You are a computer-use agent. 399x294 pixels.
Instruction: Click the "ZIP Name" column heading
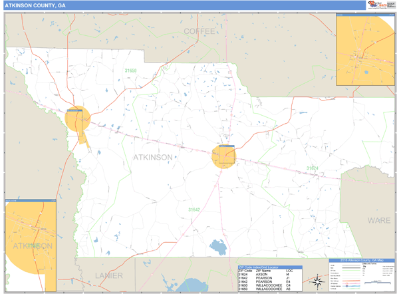click(263, 271)
